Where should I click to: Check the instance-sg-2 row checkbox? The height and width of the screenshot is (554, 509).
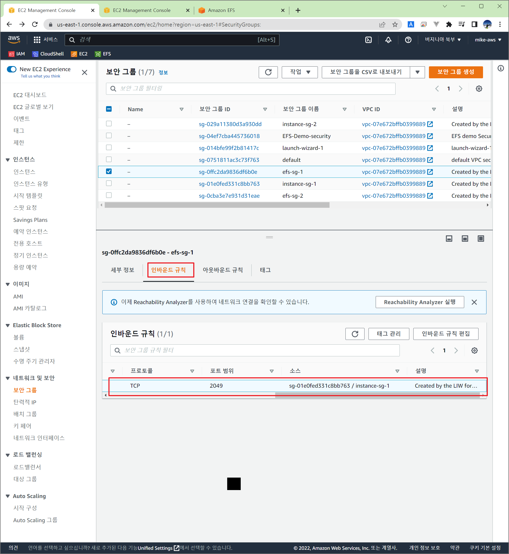click(x=109, y=124)
